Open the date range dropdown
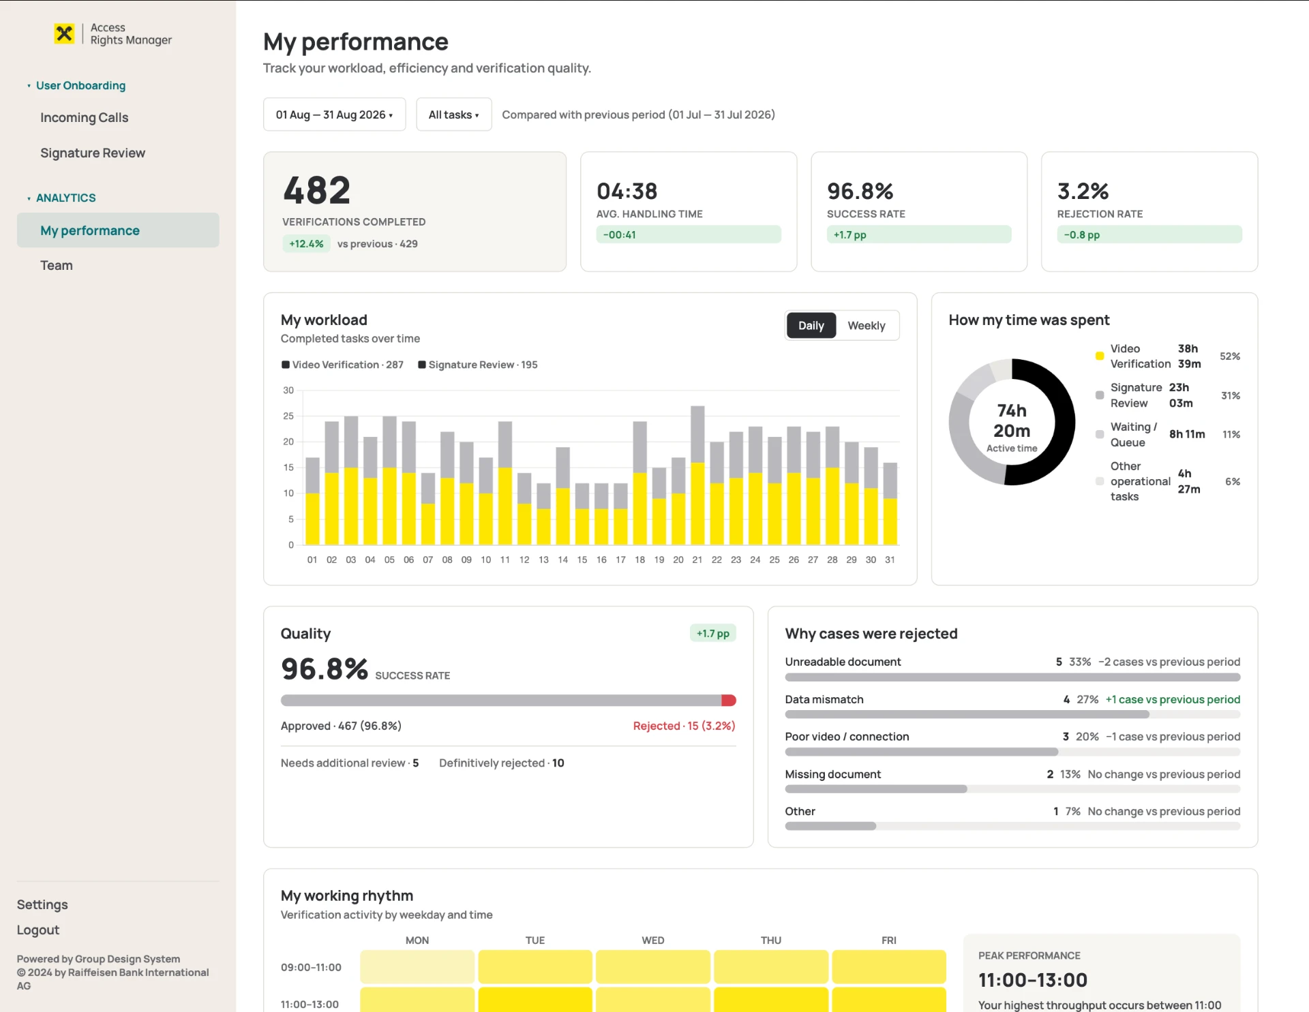 (334, 114)
